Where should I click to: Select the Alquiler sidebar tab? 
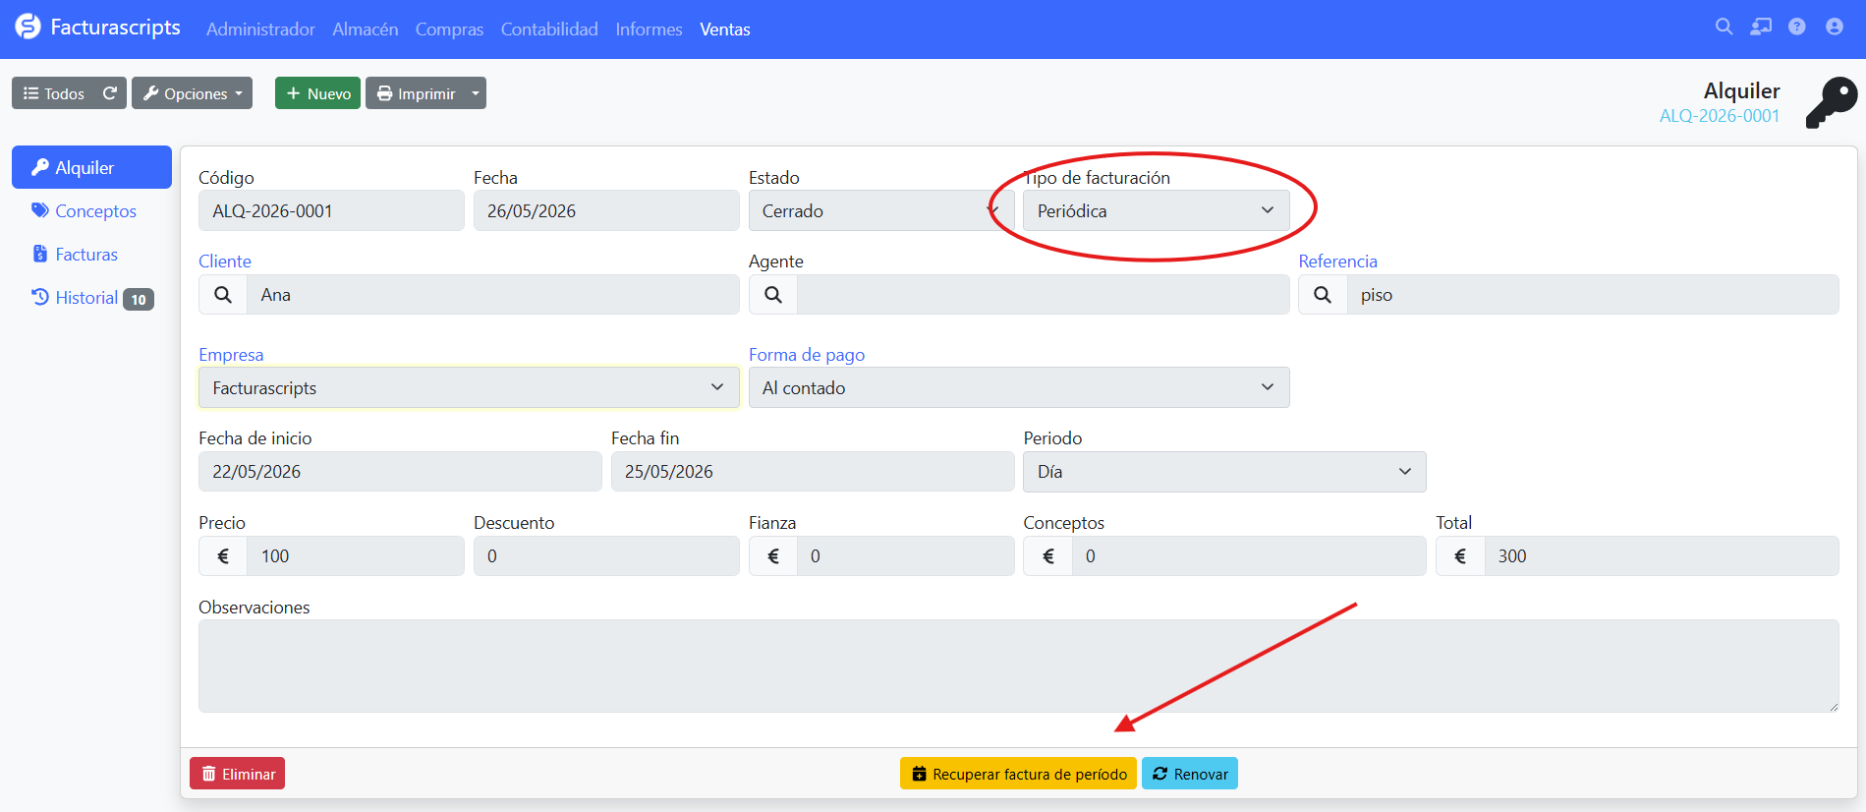91,167
